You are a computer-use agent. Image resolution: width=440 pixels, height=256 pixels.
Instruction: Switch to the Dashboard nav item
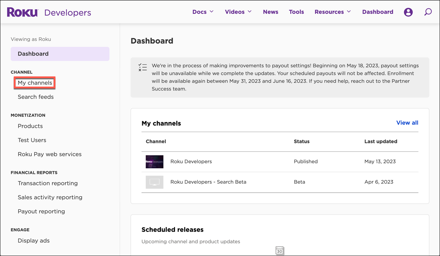[378, 12]
